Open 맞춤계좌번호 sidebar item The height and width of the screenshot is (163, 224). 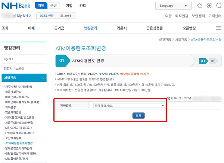tap(13, 112)
